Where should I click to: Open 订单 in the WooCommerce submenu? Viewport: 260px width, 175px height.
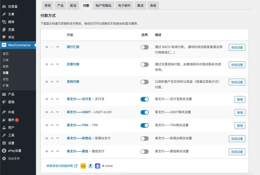(x=6, y=60)
